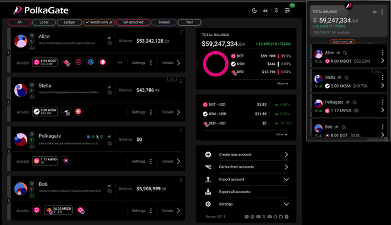The image size is (391, 225).
Task: Click the drag handle on Alice's card
Action: [181, 32]
